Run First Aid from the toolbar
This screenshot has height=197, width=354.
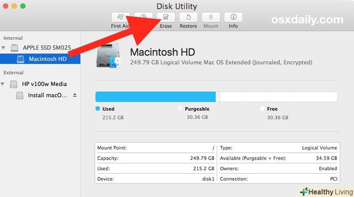pos(120,18)
